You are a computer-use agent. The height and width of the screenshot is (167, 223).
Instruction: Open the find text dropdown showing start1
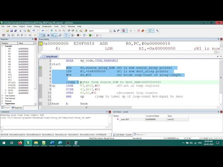[111, 31]
